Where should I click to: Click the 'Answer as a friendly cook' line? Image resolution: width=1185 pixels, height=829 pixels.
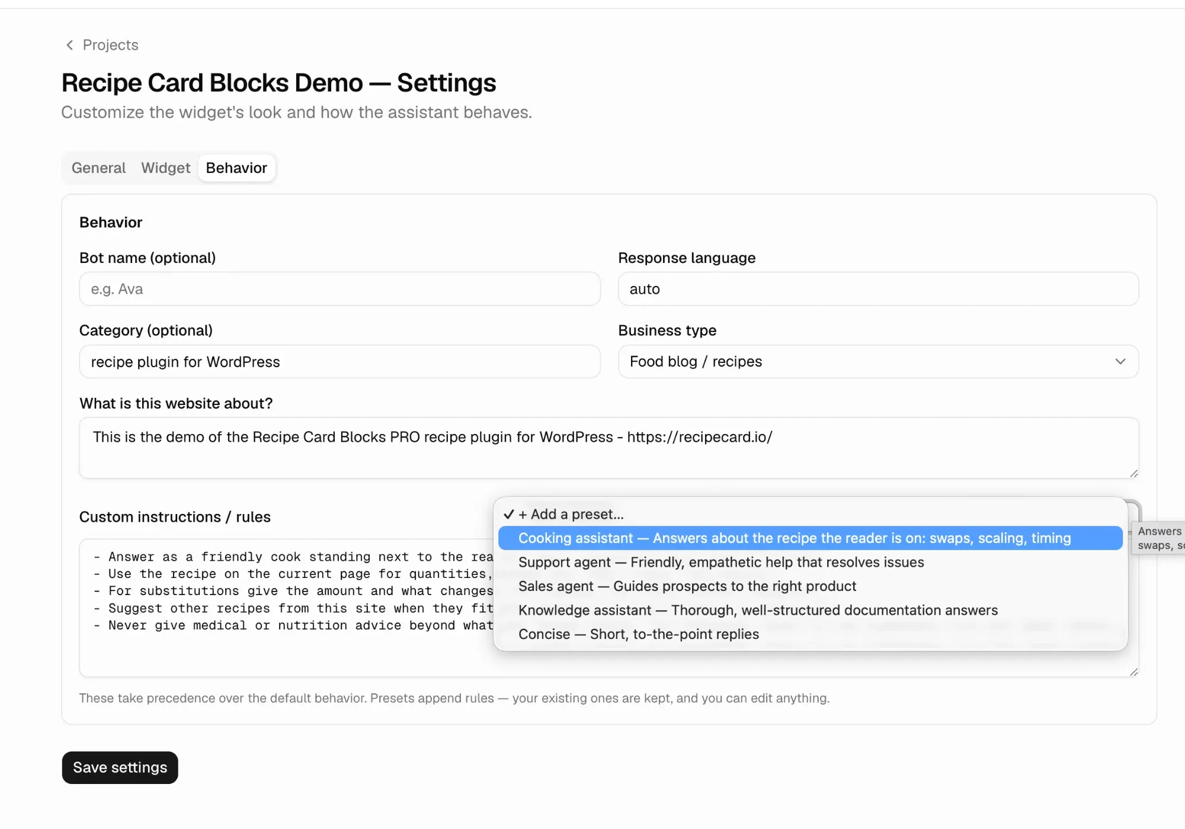[x=293, y=557]
